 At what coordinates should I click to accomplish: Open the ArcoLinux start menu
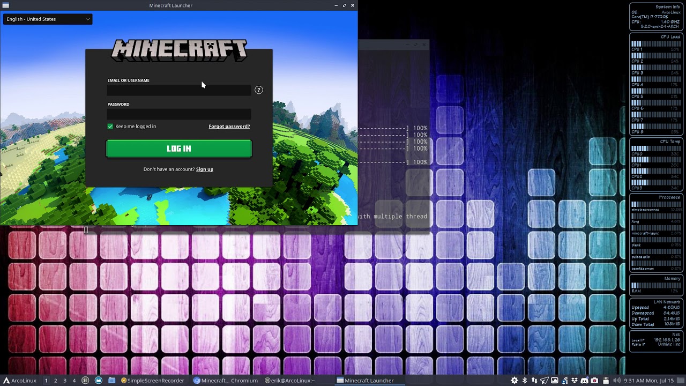tap(20, 381)
